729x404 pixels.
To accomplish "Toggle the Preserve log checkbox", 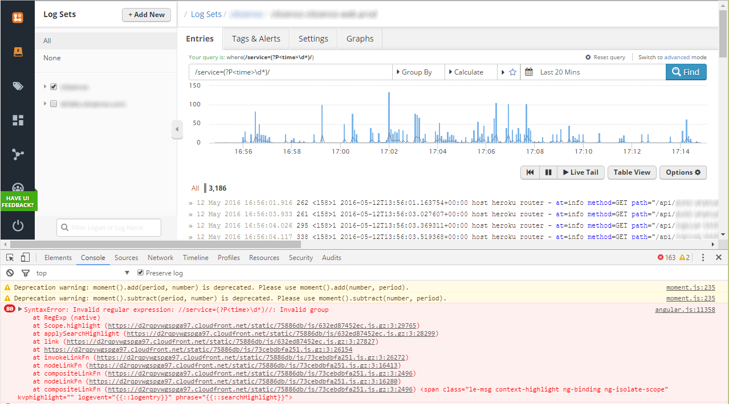I will (x=141, y=273).
